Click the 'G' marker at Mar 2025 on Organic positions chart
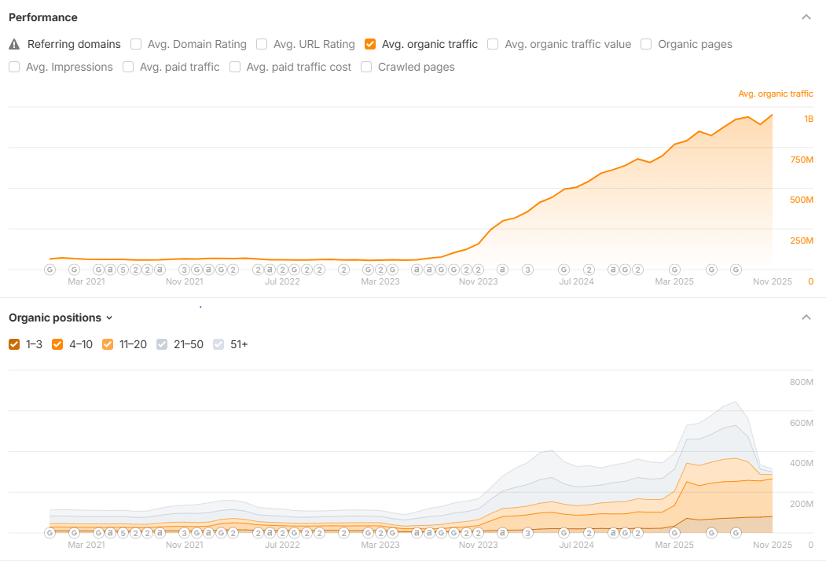 (x=674, y=533)
